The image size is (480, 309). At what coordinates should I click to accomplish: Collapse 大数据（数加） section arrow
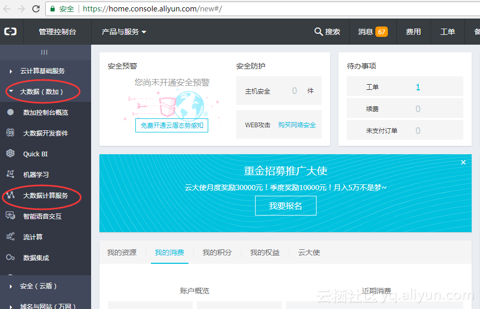coord(11,91)
